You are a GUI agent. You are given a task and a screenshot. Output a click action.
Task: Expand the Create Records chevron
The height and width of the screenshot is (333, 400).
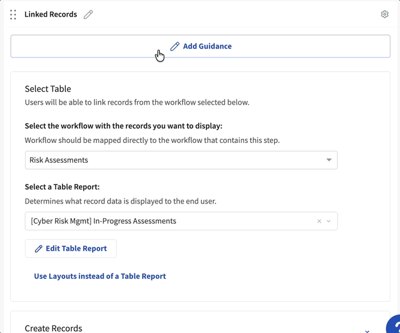point(367,330)
